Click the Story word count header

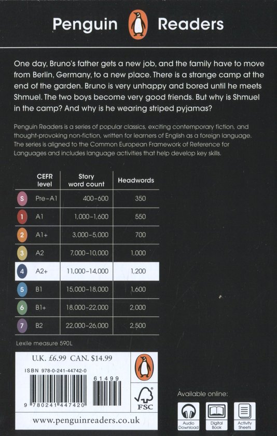coord(87,180)
